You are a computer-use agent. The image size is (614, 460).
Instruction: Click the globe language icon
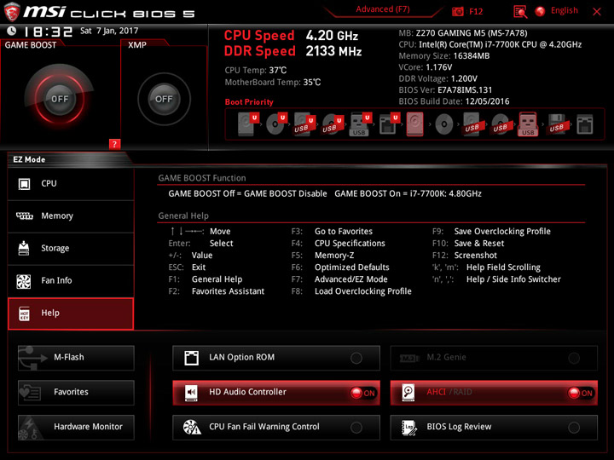540,11
